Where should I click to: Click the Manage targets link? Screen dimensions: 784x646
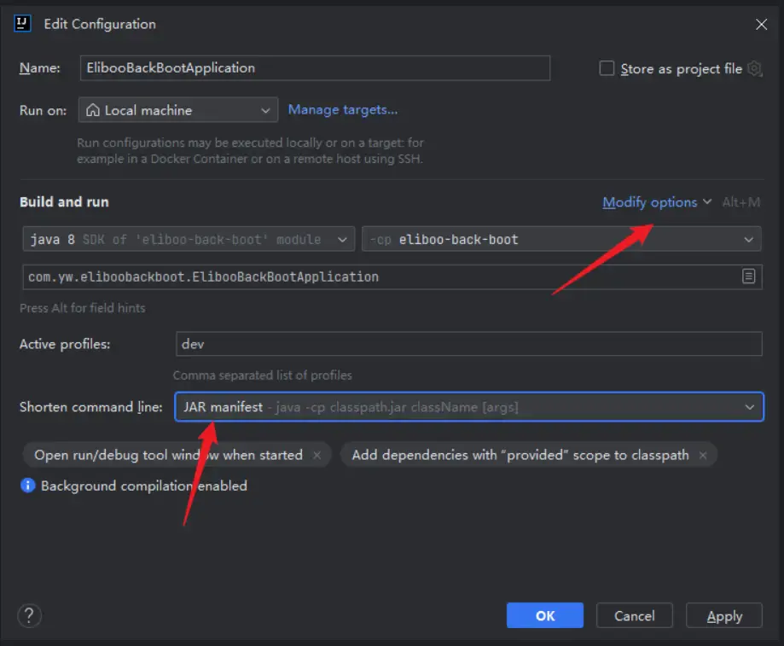343,109
